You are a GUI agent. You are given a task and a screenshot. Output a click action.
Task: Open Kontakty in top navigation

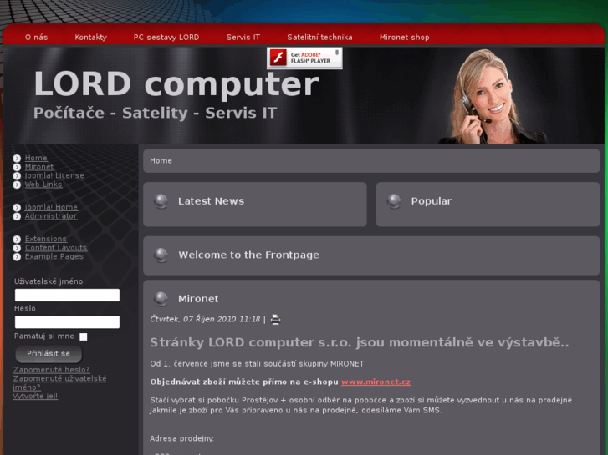coord(90,38)
